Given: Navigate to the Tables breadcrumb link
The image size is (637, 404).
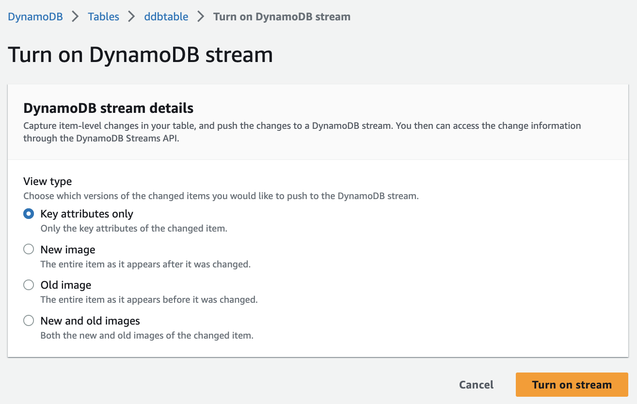Looking at the screenshot, I should 103,16.
